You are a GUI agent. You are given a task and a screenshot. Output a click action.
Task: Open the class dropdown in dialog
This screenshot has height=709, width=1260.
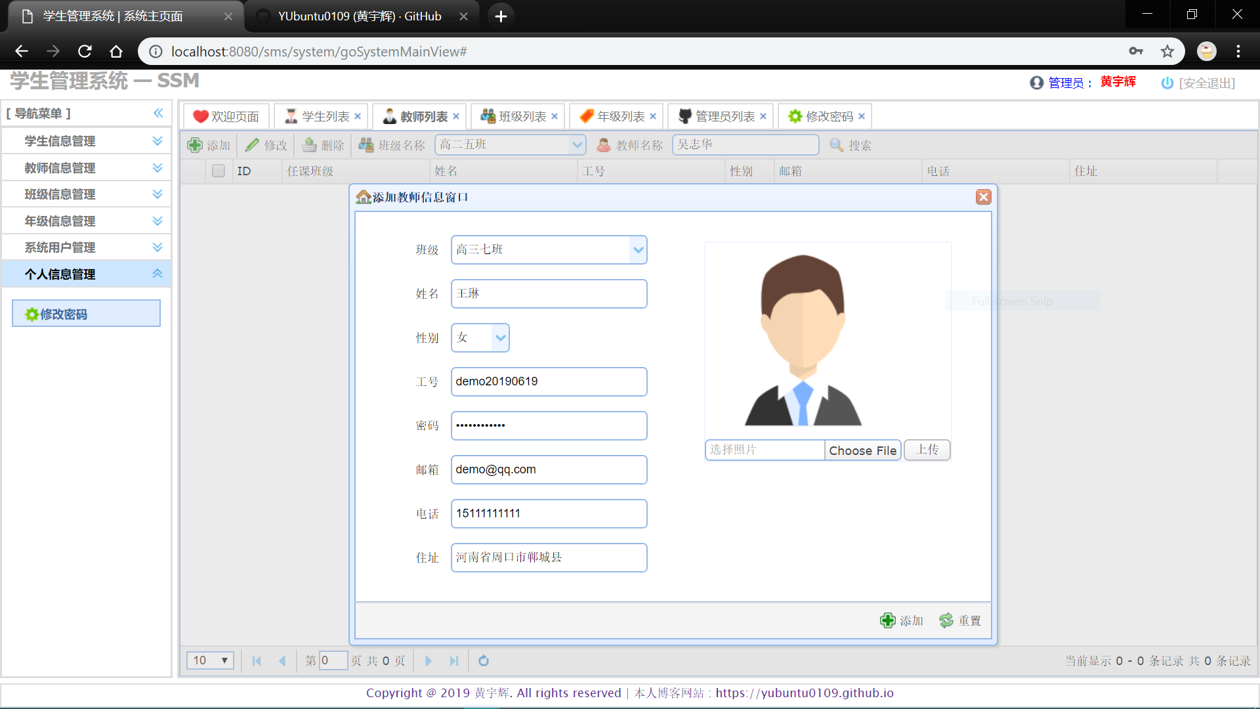pos(638,249)
